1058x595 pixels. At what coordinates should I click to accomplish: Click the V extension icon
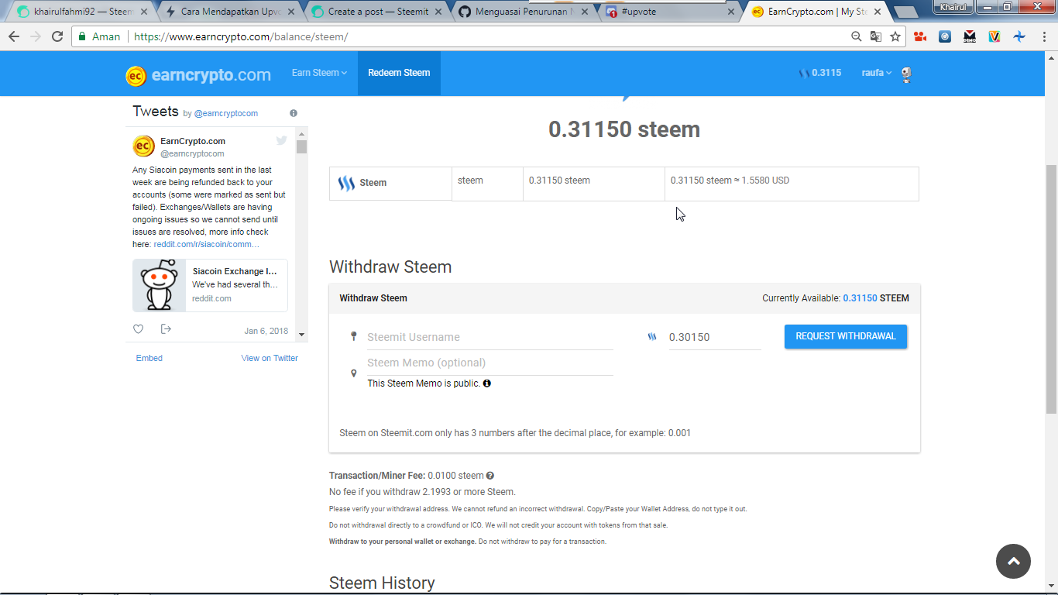tap(994, 36)
